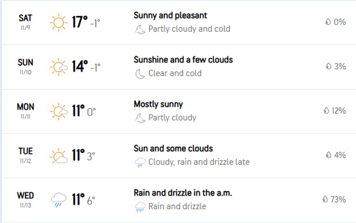Click the moon icon beside "Clear and cold"
This screenshot has width=356, height=223.
point(140,74)
